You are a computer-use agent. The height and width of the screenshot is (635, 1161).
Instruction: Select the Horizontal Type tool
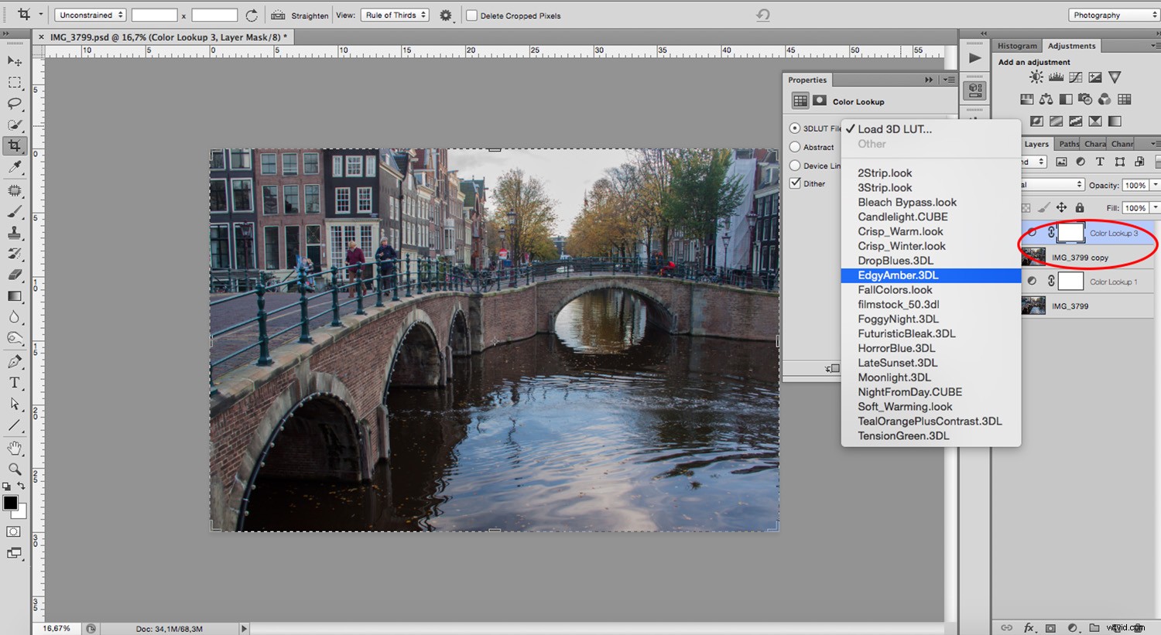click(12, 382)
